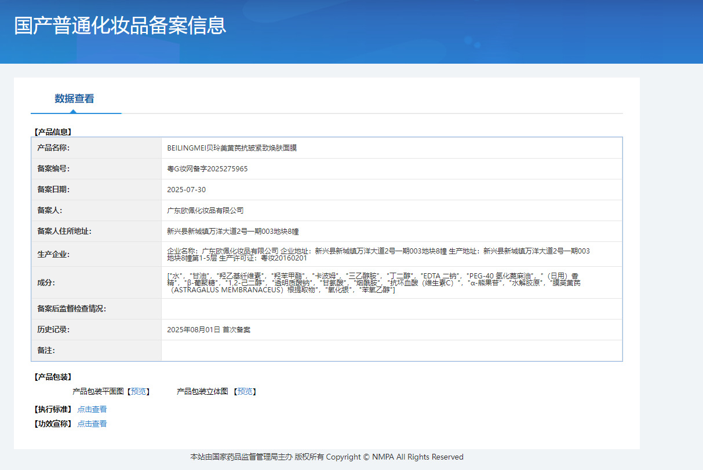Select filing number 粤G妆网备字2025275965
The image size is (703, 470).
[207, 169]
